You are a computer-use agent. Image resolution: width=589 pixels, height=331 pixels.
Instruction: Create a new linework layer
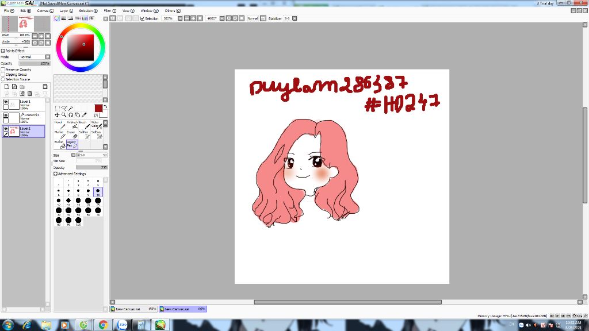[14, 87]
